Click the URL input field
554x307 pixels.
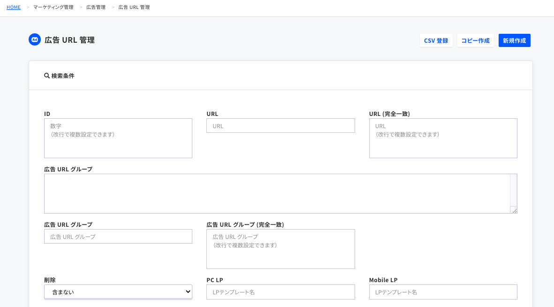[281, 125]
